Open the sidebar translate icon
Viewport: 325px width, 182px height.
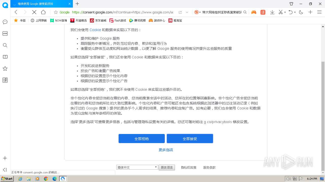pos(5,80)
